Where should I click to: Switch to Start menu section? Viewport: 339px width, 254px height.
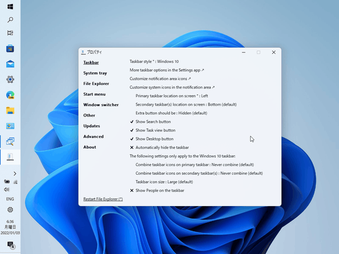point(95,94)
